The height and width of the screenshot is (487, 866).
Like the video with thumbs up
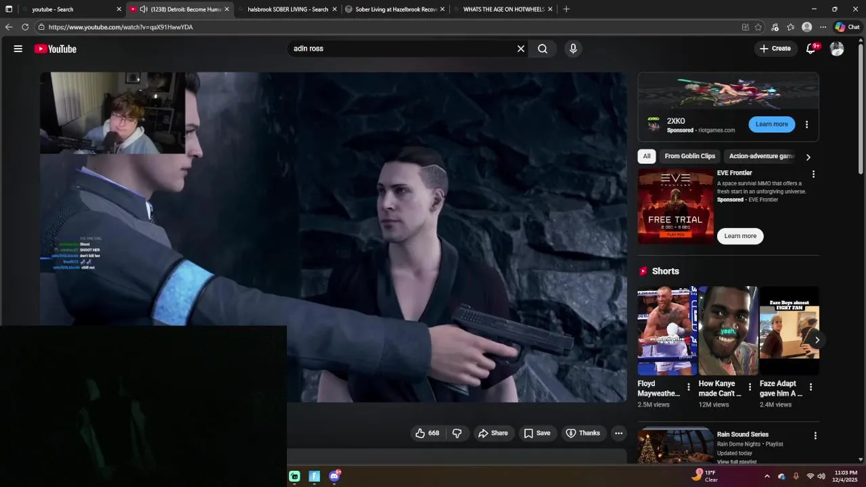pyautogui.click(x=427, y=433)
